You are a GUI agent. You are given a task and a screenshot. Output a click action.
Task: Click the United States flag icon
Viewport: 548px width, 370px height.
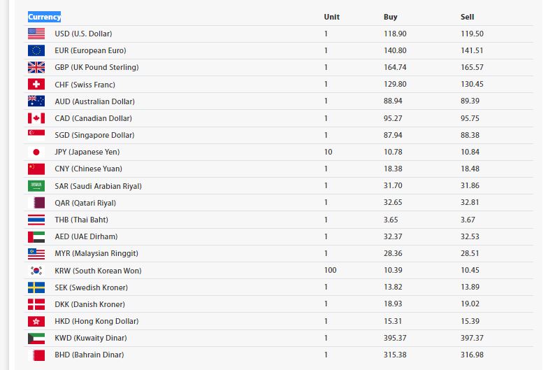coord(36,34)
